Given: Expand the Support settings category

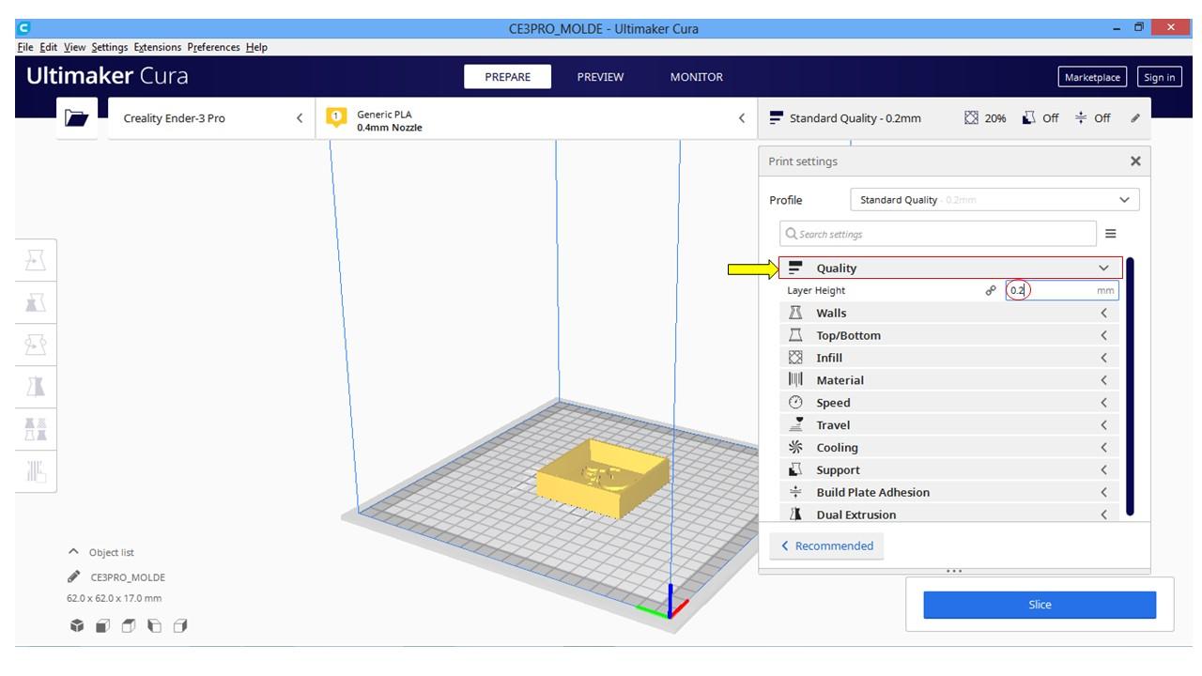Looking at the screenshot, I should [949, 469].
